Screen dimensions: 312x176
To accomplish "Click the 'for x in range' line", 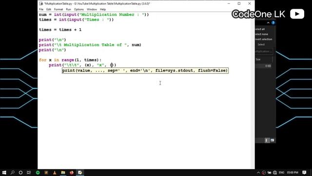I will click(x=70, y=60).
